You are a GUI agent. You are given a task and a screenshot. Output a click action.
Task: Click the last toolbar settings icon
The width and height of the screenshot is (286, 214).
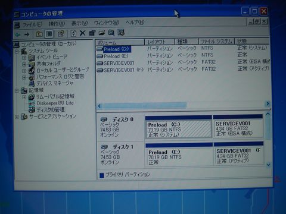click(121, 32)
